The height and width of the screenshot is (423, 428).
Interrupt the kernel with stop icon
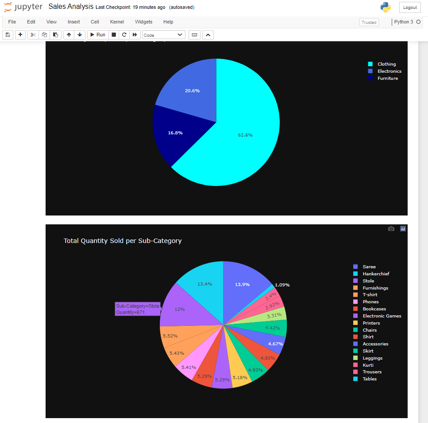114,35
